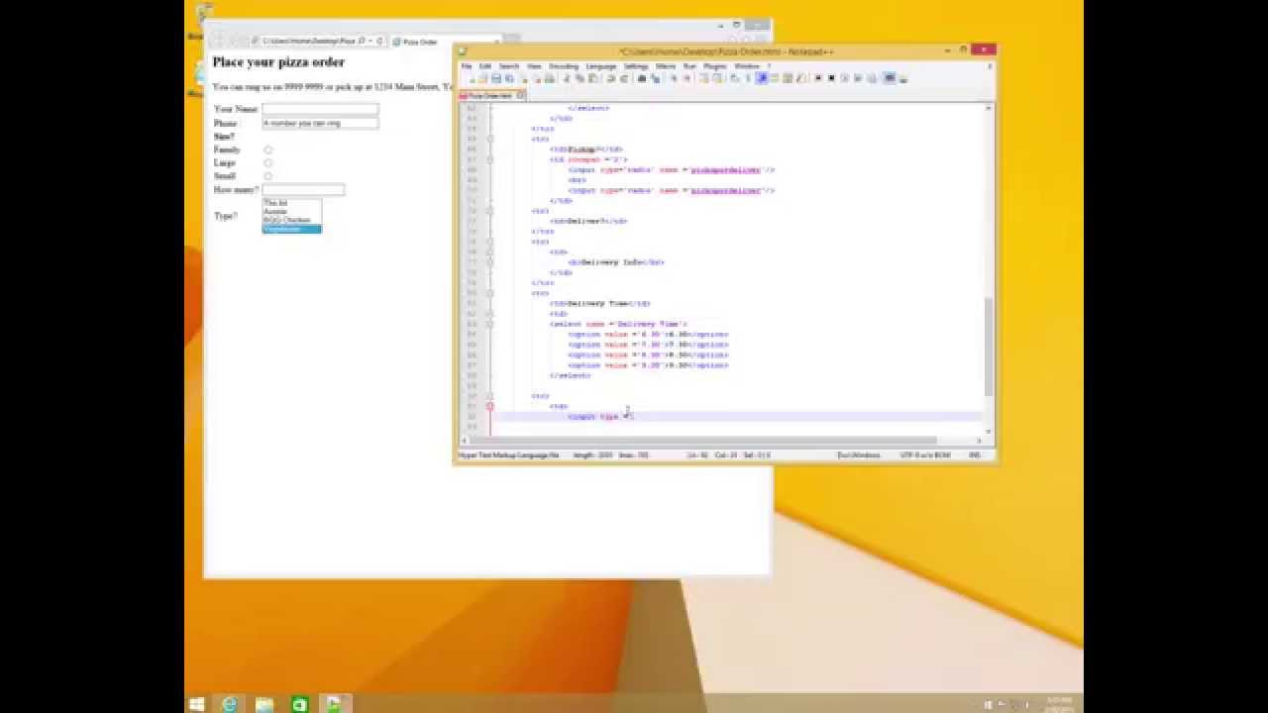This screenshot has height=713, width=1268.
Task: Open the File menu in Notepad++
Action: [x=467, y=66]
